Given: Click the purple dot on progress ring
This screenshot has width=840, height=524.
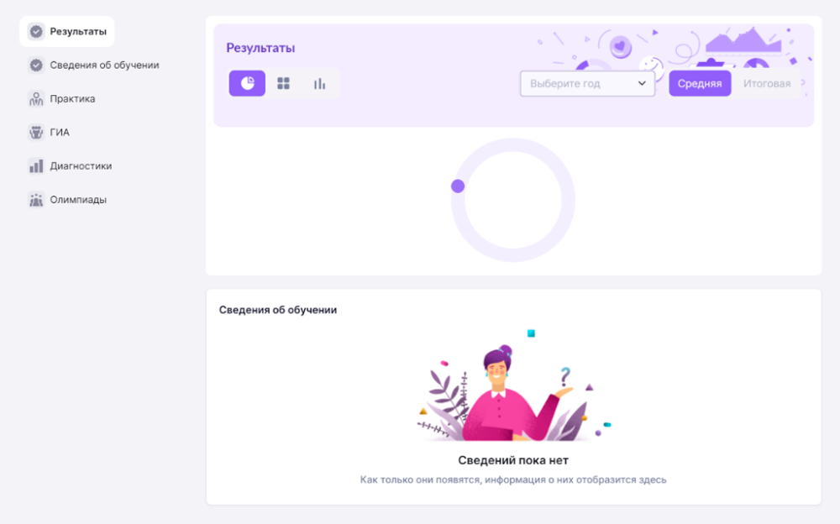Looking at the screenshot, I should (458, 186).
